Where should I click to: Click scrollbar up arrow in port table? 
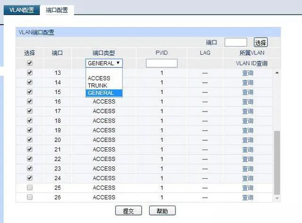[277, 73]
